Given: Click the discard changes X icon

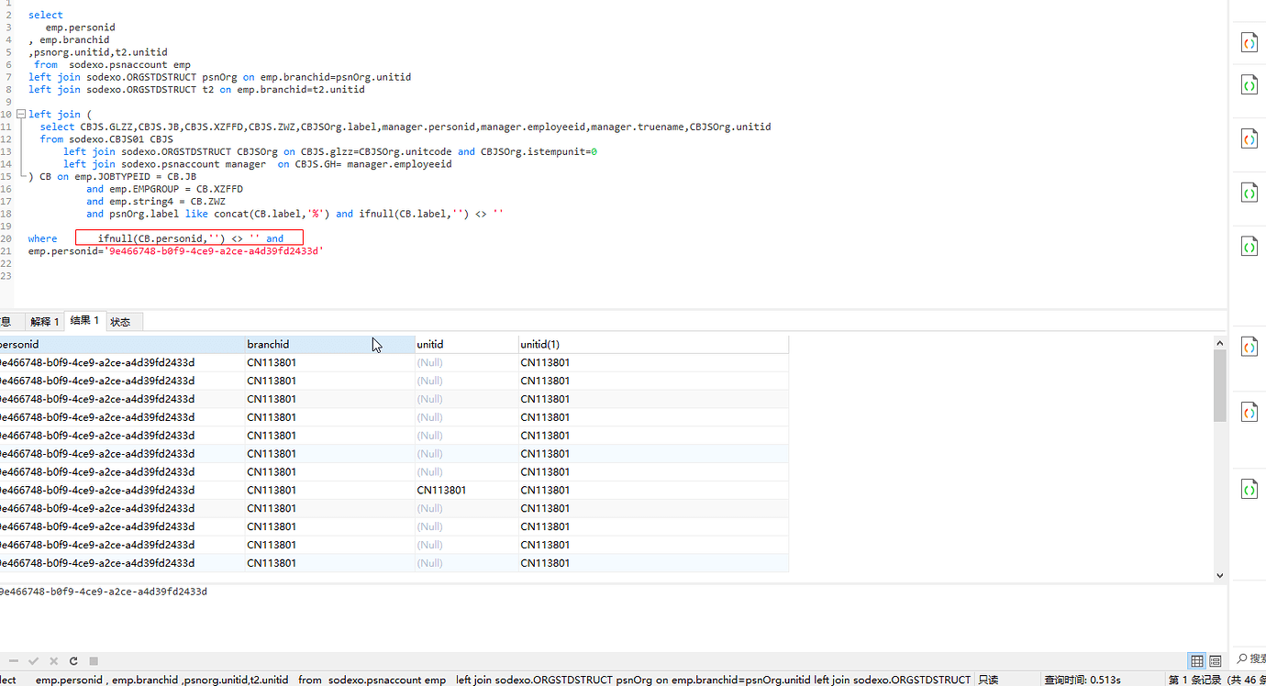Looking at the screenshot, I should tap(53, 660).
